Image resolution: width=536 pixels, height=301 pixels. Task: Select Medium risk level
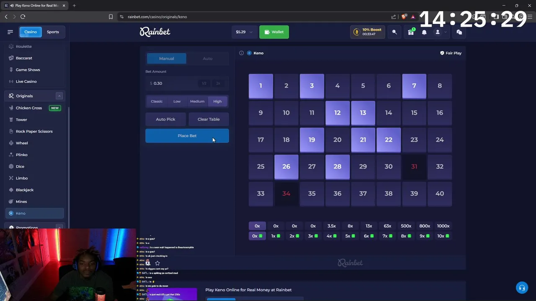tap(197, 101)
